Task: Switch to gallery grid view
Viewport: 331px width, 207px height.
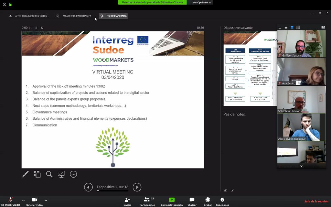Action: 298,27
